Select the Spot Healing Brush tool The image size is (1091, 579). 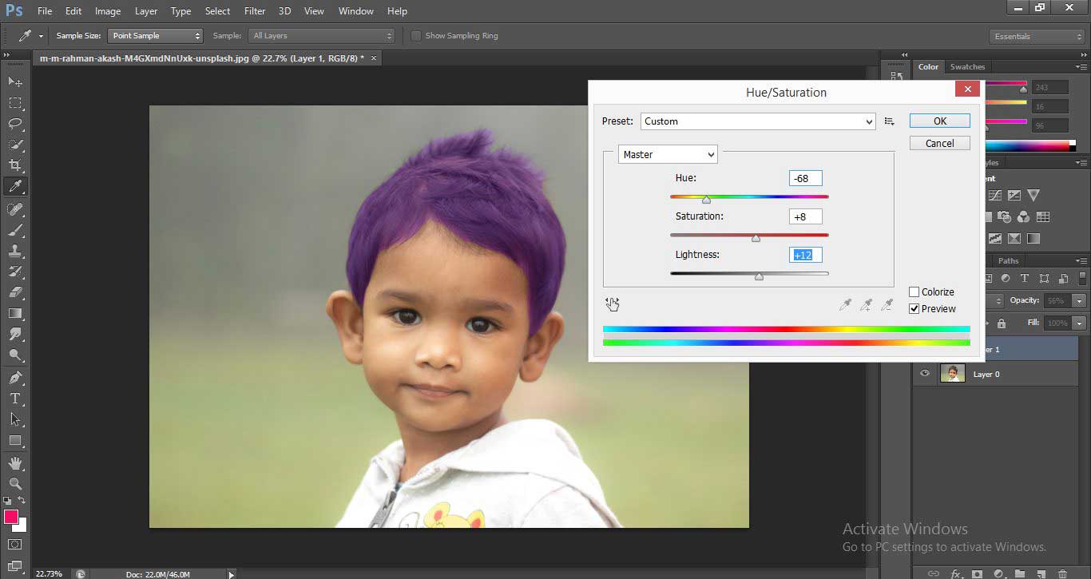point(14,209)
